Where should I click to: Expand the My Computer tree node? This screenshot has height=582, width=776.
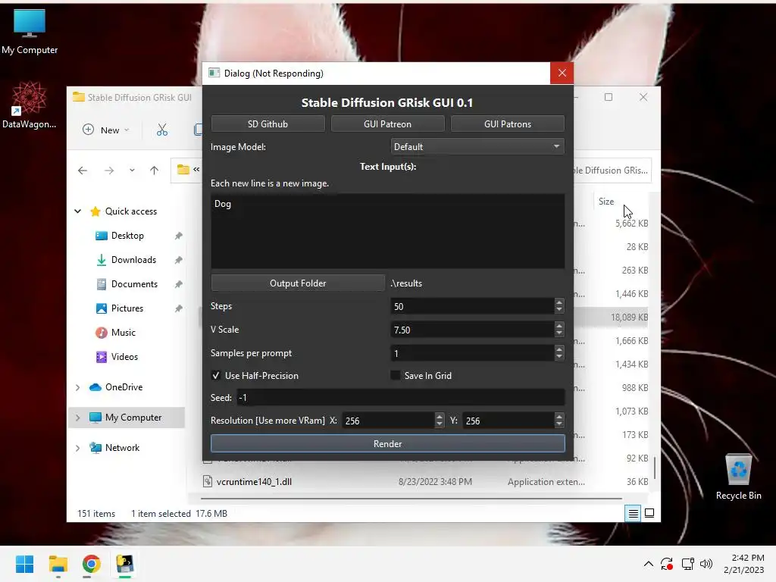78,418
